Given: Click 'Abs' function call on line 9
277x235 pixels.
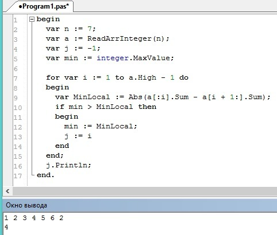Looking at the screenshot, I should click(135, 97).
